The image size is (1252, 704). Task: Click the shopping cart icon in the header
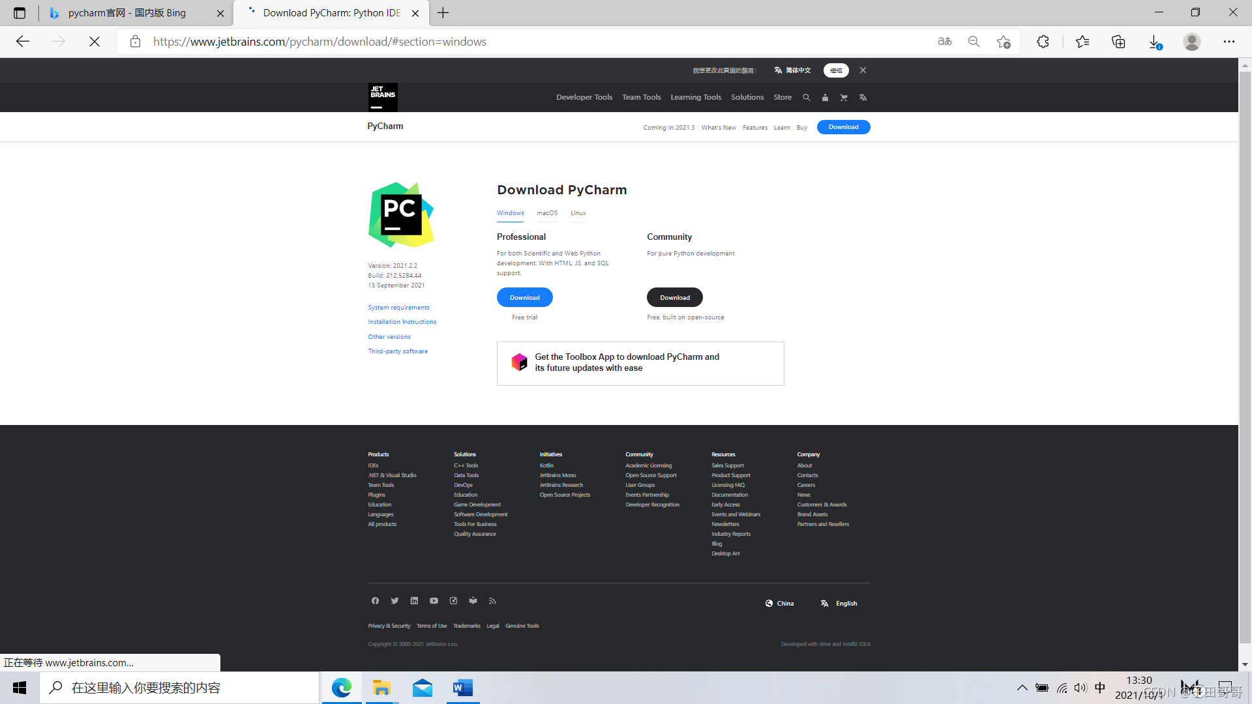click(x=844, y=97)
